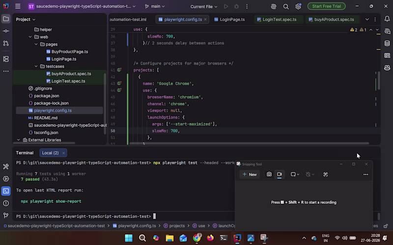393x245 pixels.
Task: Open the Commit tool window
Action: coord(6,31)
